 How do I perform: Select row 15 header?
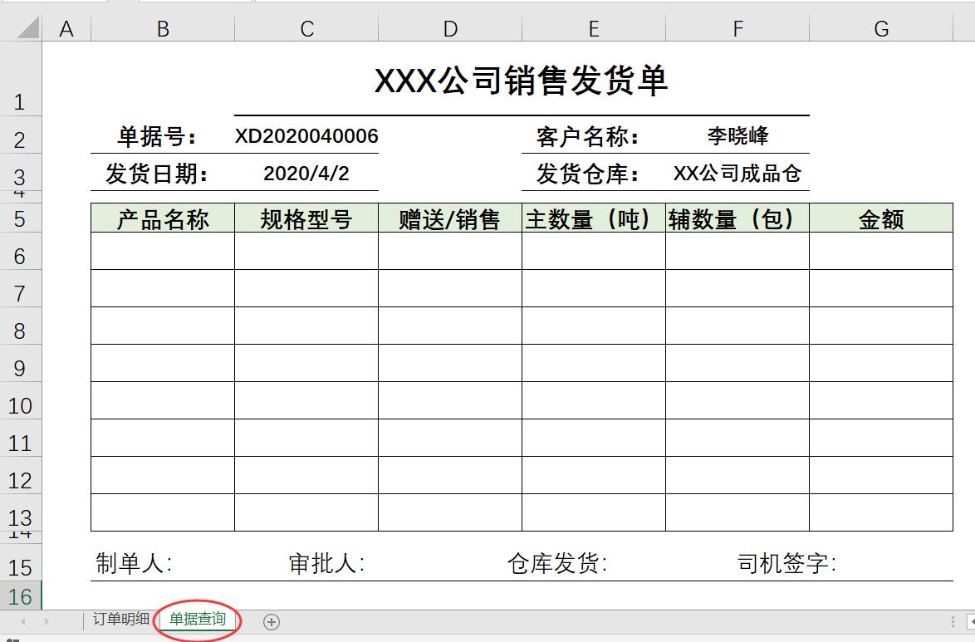pos(21,562)
